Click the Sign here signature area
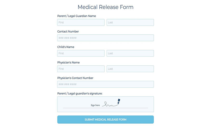Image resolution: width=211 pixels, height=126 pixels. click(105, 104)
